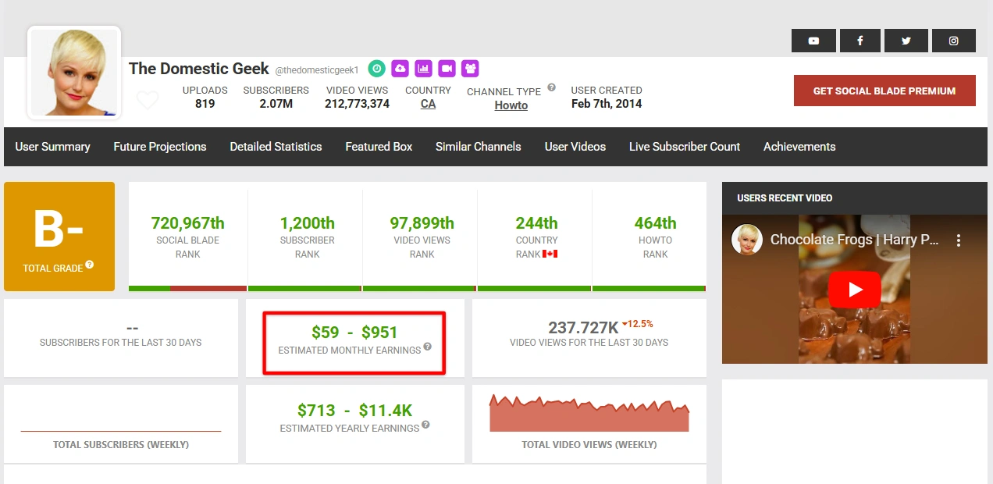Click the green clock badge icon
The height and width of the screenshot is (484, 993).
click(x=377, y=69)
